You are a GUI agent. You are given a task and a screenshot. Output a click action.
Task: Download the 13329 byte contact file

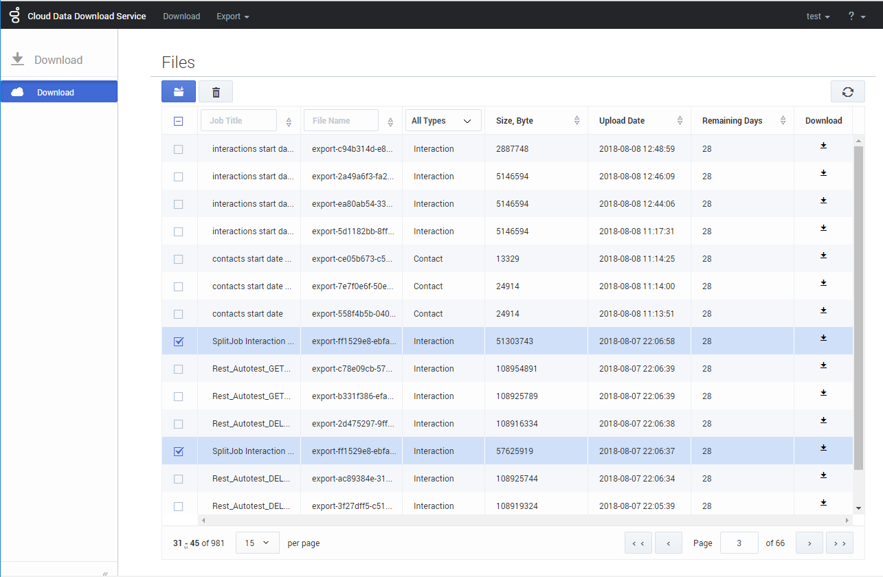(x=823, y=256)
